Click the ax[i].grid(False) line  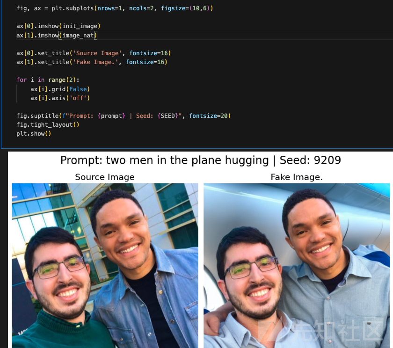tap(60, 89)
